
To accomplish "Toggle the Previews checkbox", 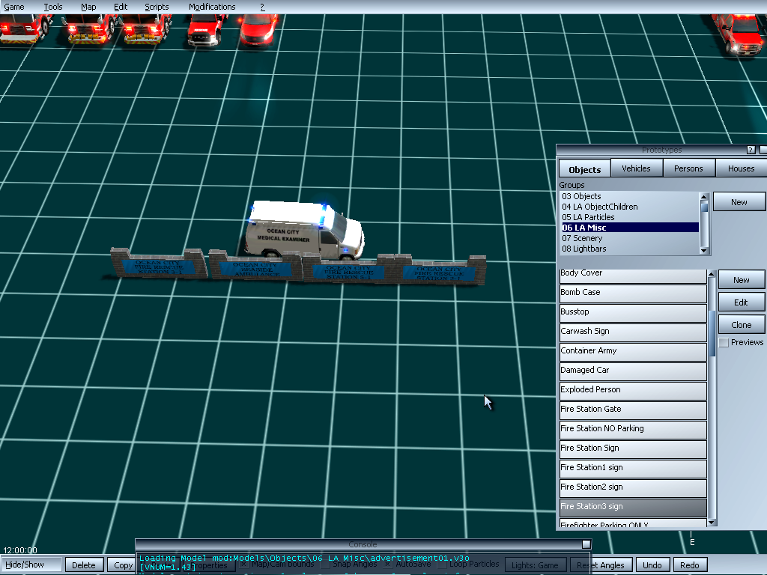I will coord(724,343).
